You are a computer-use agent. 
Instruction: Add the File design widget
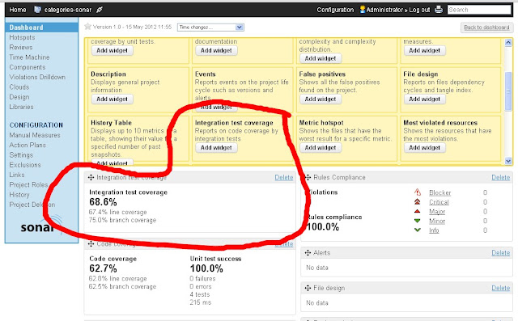(x=424, y=99)
